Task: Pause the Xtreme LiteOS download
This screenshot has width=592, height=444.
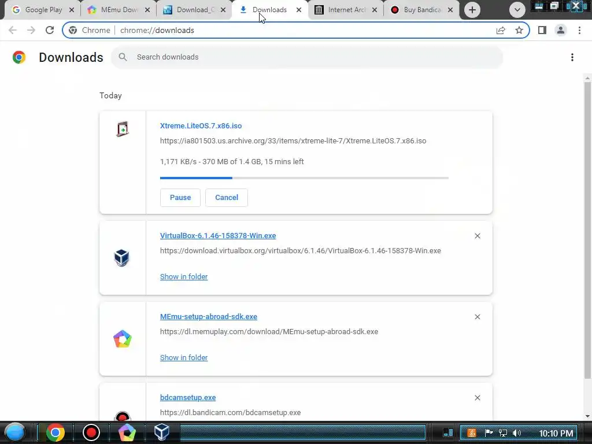Action: coord(180,198)
